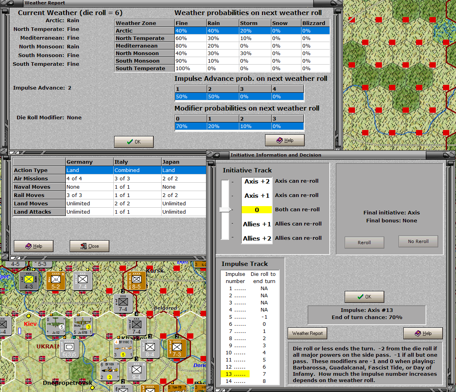Select highlighted impulse 13 row in Impulse Track

250,374
